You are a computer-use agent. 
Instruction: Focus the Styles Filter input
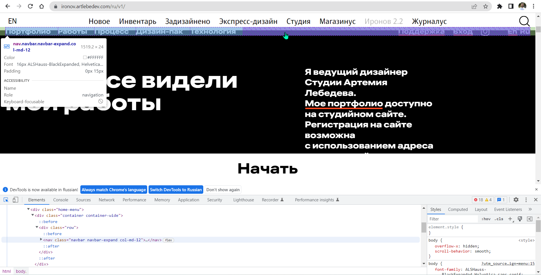[453, 219]
